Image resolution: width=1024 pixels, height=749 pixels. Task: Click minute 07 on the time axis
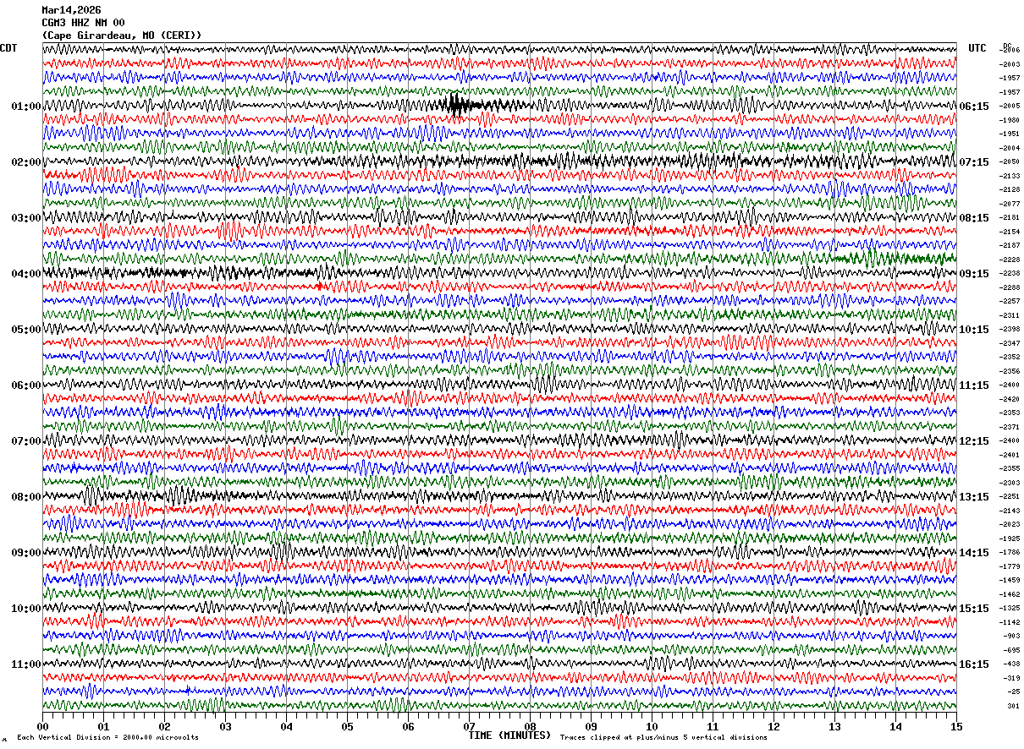[469, 726]
